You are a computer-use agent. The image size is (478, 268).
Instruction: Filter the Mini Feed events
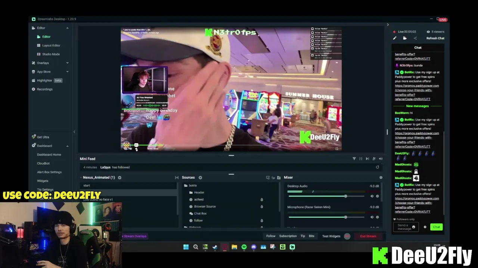coord(354,159)
